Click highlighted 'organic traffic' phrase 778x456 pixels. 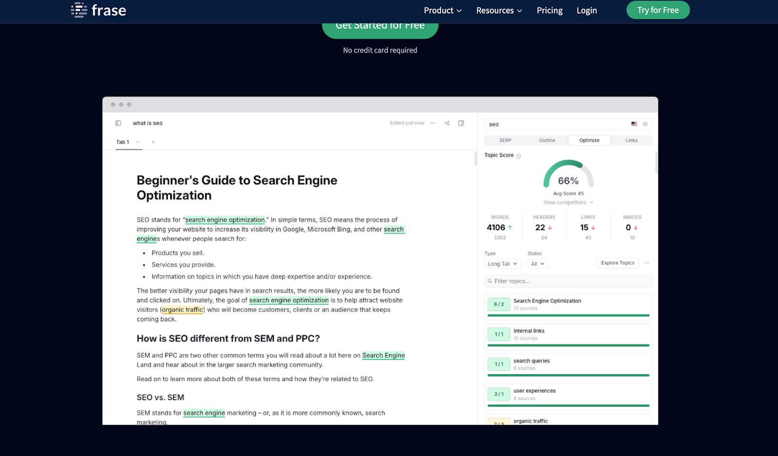182,310
